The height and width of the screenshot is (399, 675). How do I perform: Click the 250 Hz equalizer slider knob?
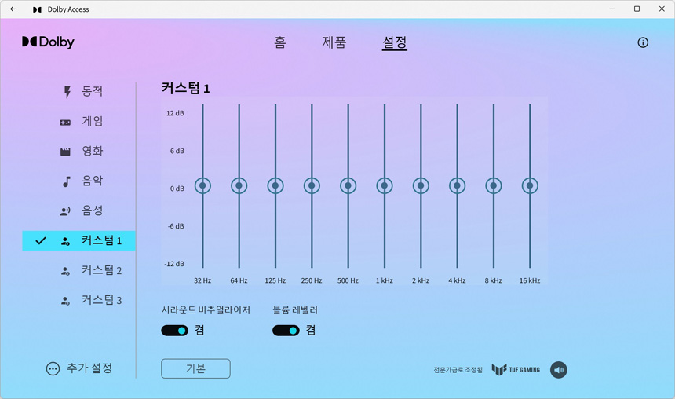(312, 185)
